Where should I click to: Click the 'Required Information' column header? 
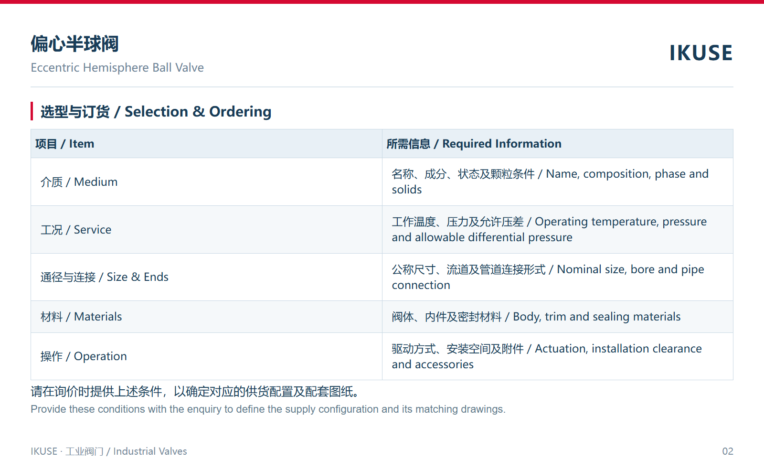(x=558, y=144)
